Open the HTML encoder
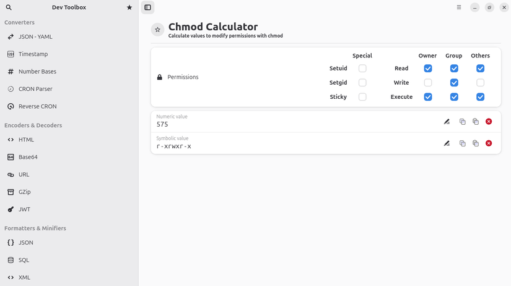 pyautogui.click(x=69, y=140)
